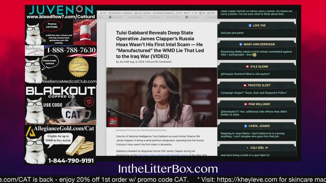This screenshot has height=183, width=326.
Task: Click the Screenshot caption under article image
Action: [x=141, y=130]
